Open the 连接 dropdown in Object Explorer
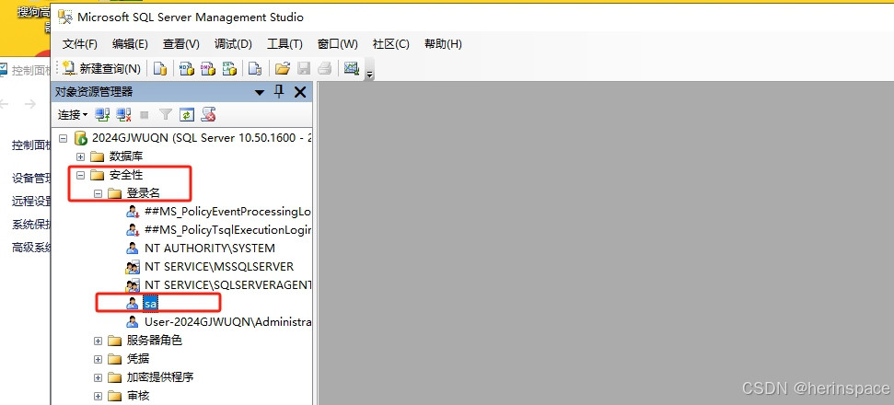This screenshot has width=894, height=405. point(73,115)
